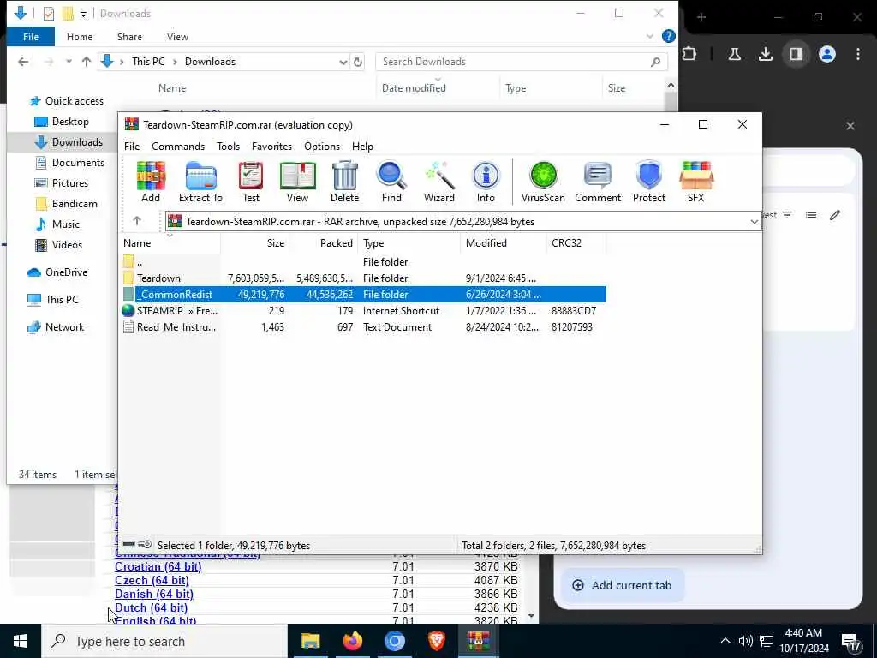
Task: Click the volume speaker tray icon
Action: coord(745,641)
